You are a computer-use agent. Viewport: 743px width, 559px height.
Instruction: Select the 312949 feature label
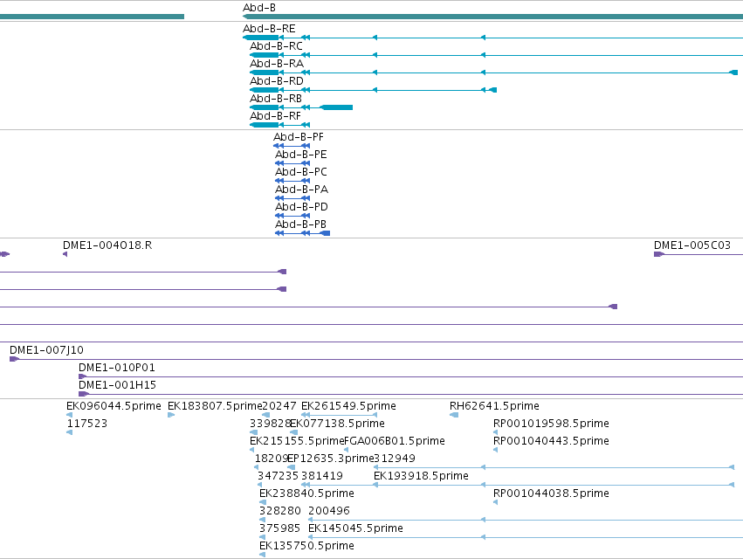[395, 459]
